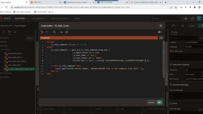Open the utilities wrench menu

(x=174, y=26)
